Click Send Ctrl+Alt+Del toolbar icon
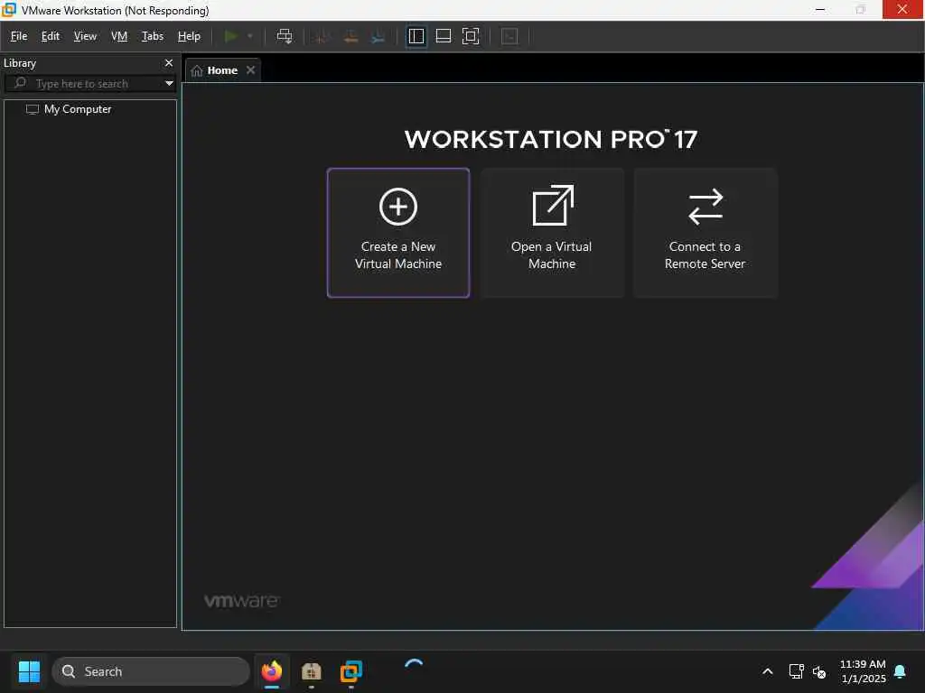 coord(285,36)
